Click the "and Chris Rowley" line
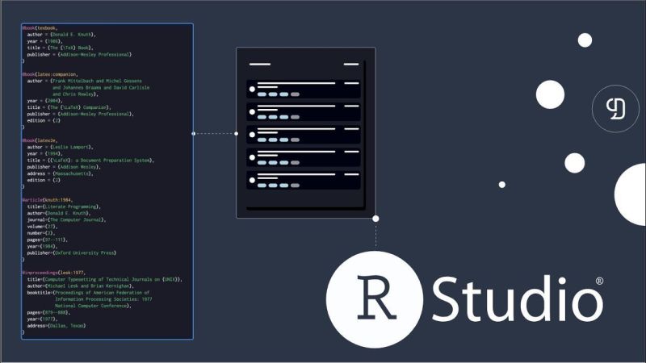 click(75, 94)
